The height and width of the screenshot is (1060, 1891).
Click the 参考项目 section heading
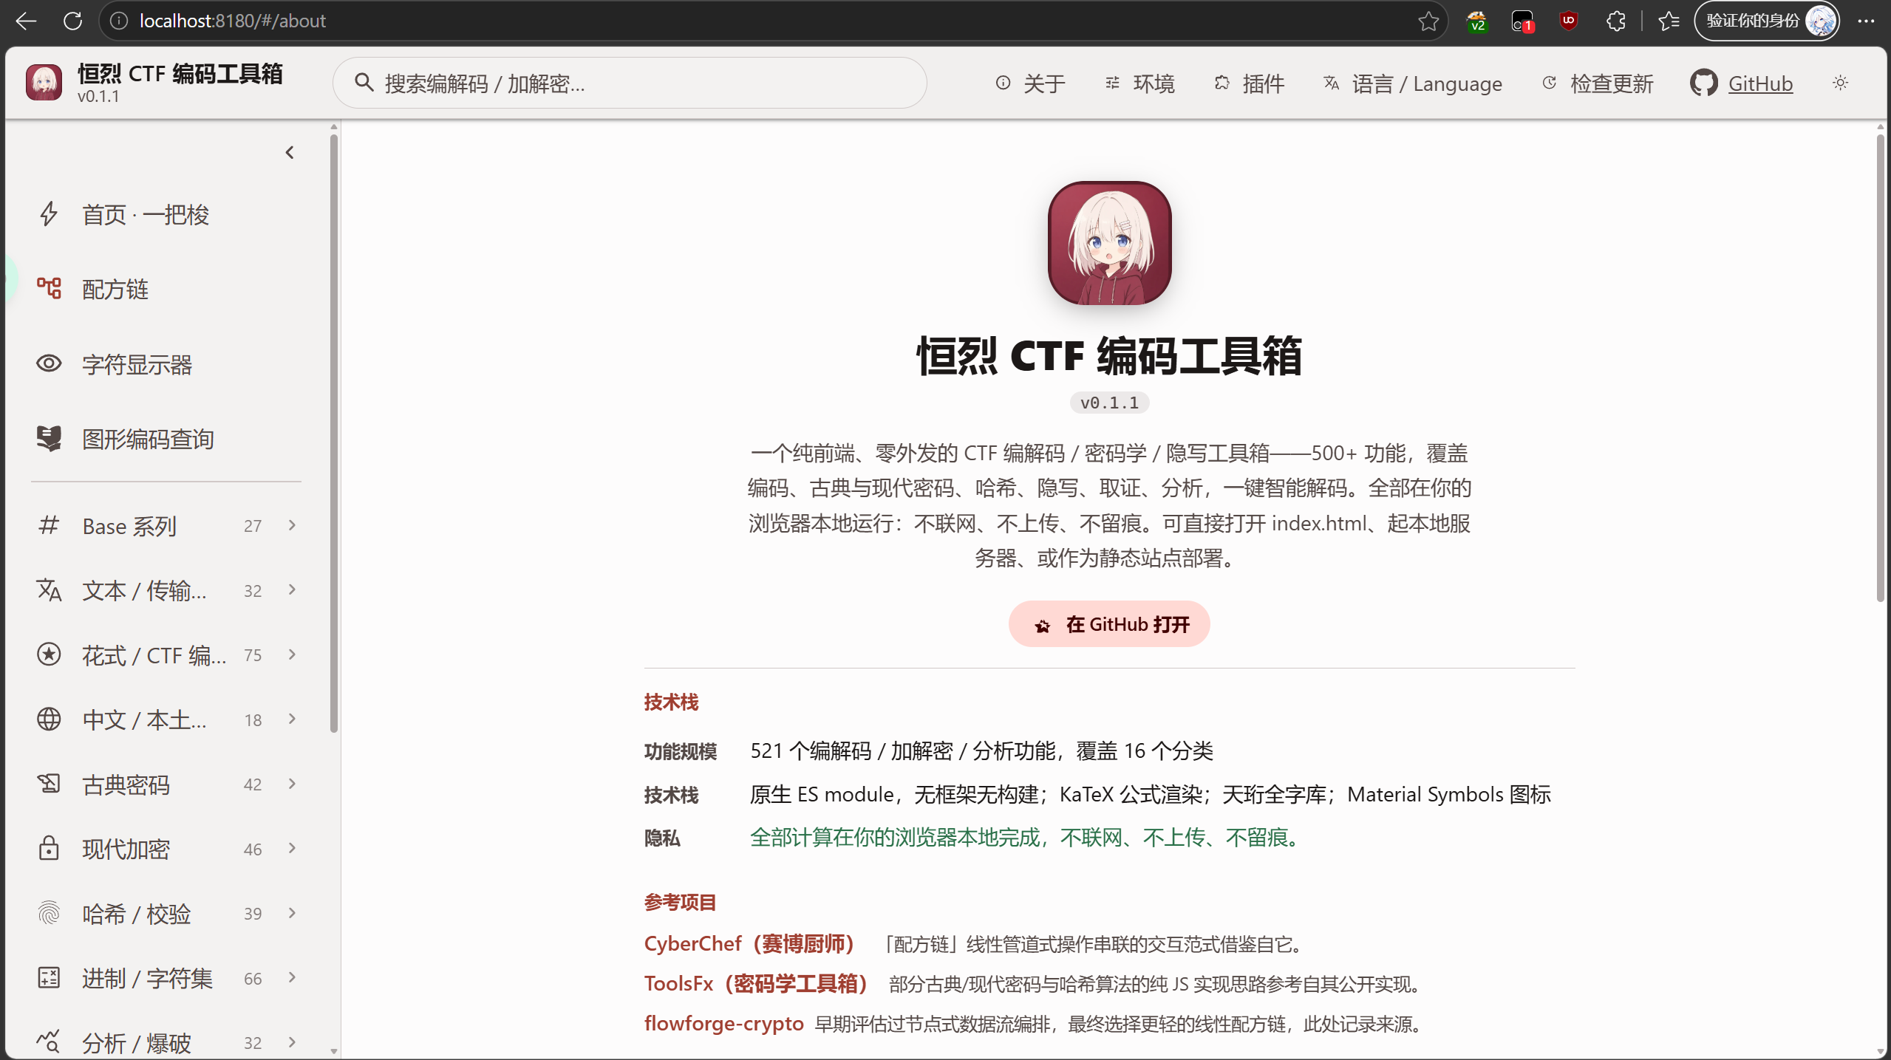click(680, 902)
